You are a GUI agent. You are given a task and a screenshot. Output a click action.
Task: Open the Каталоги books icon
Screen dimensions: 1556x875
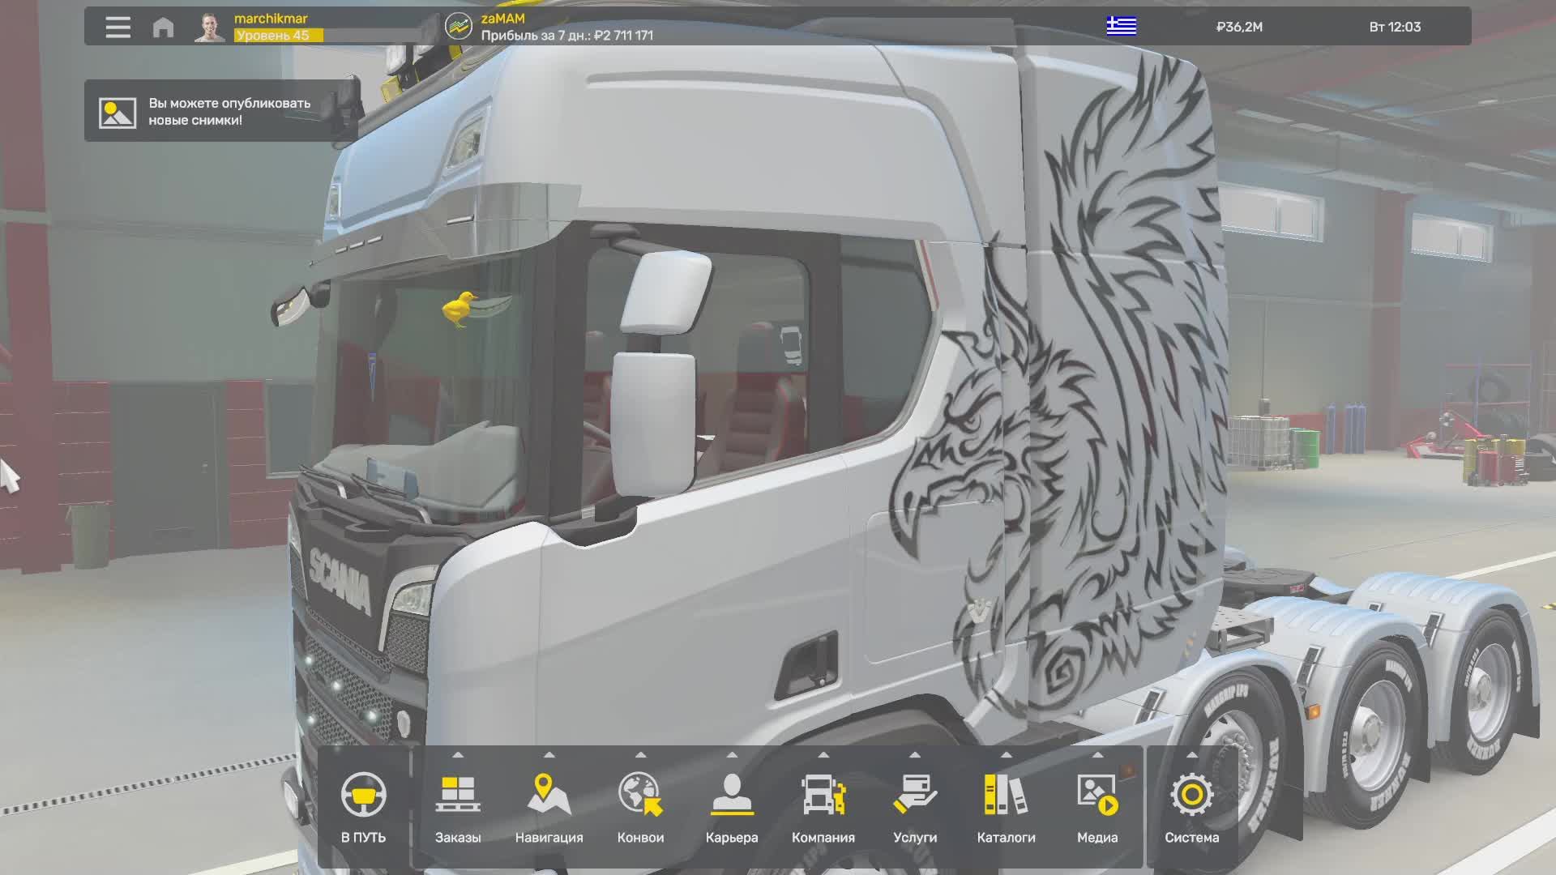tap(1006, 794)
